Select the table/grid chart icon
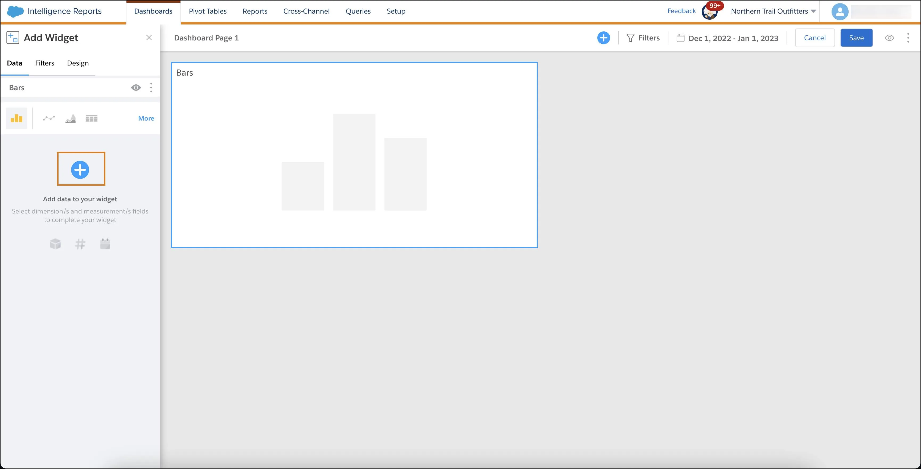 coord(92,118)
